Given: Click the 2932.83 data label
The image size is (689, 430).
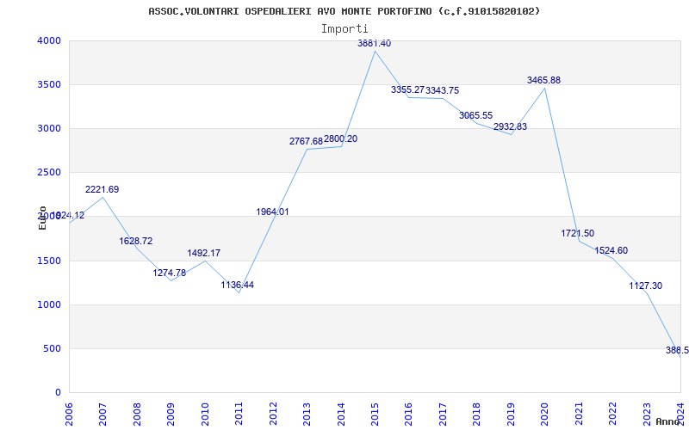Looking at the screenshot, I should 510,126.
